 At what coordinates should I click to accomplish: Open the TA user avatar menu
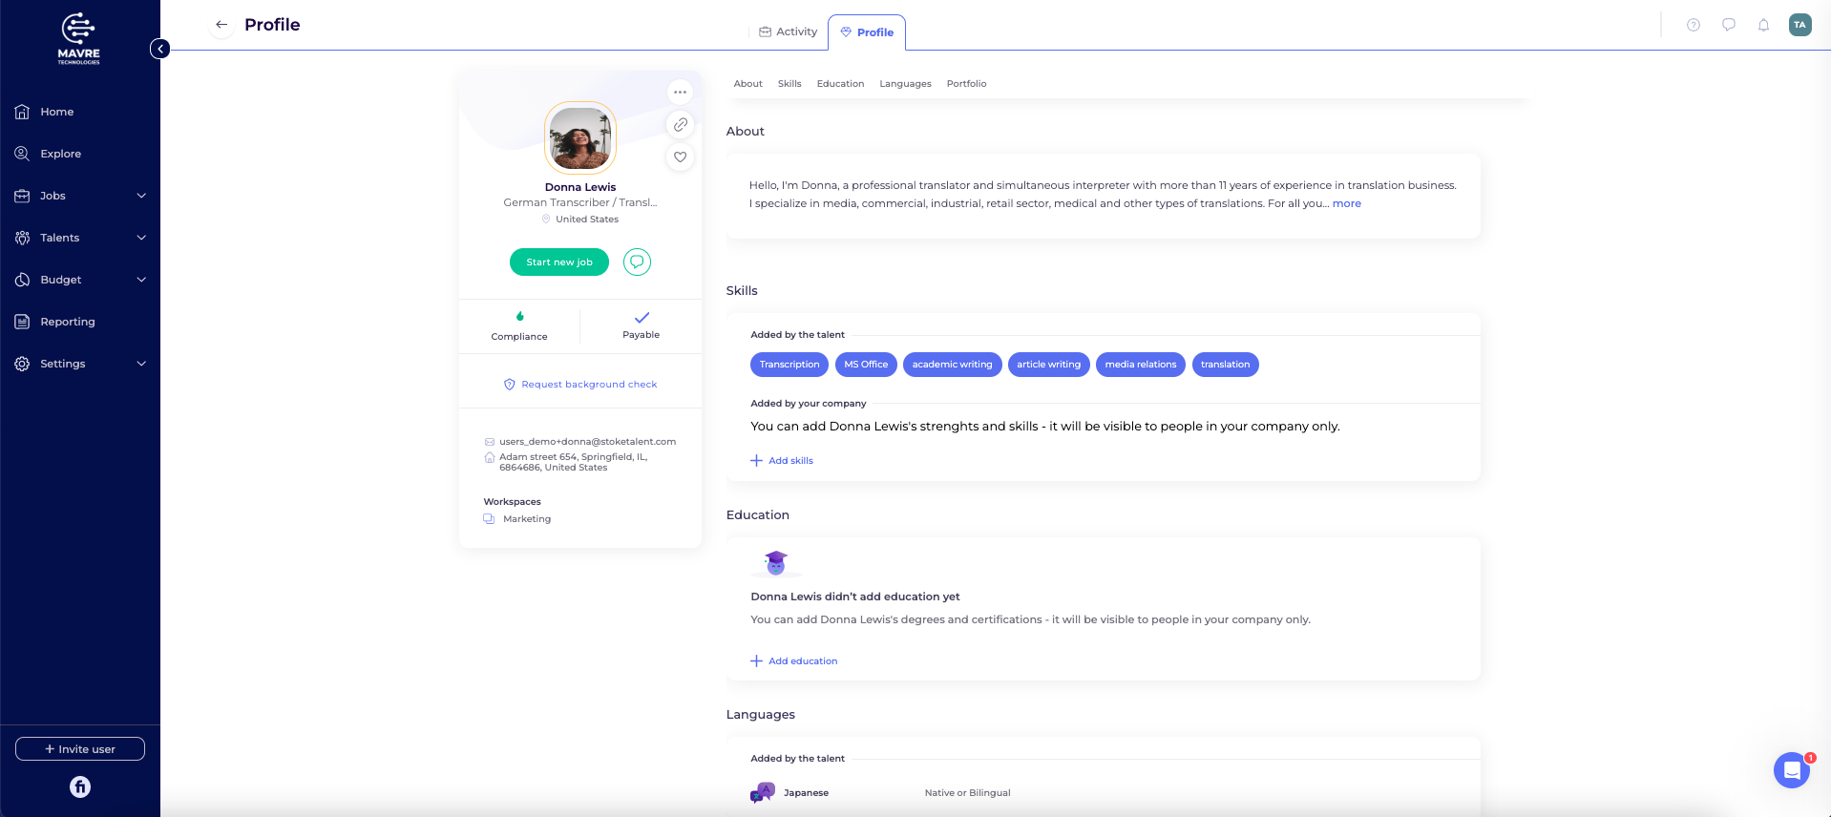1799,25
